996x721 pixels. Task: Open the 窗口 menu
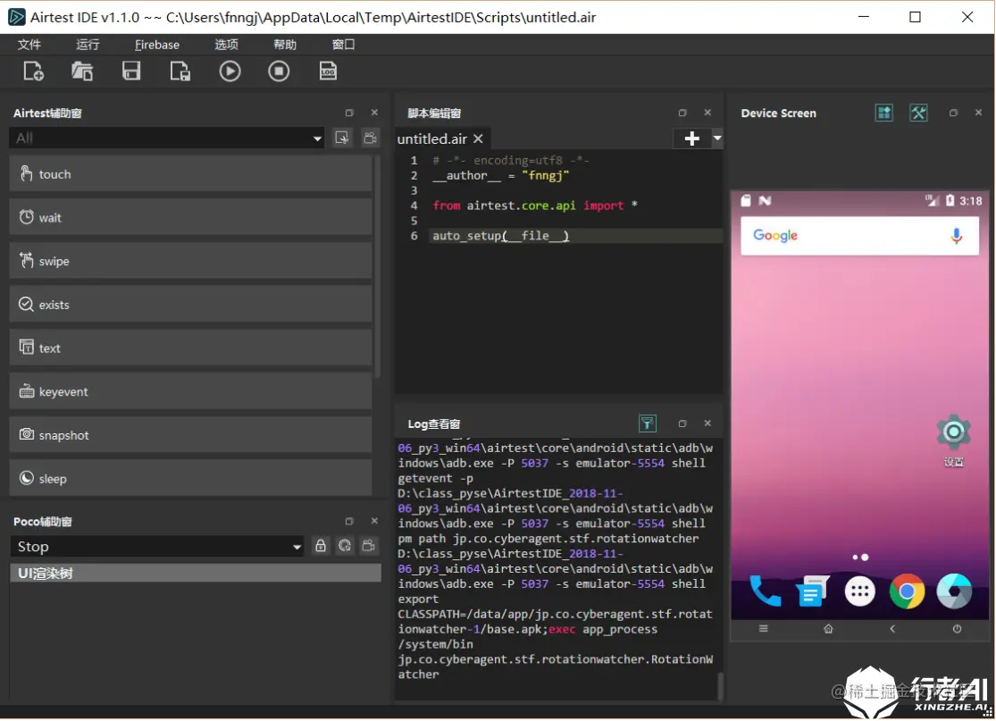tap(343, 45)
